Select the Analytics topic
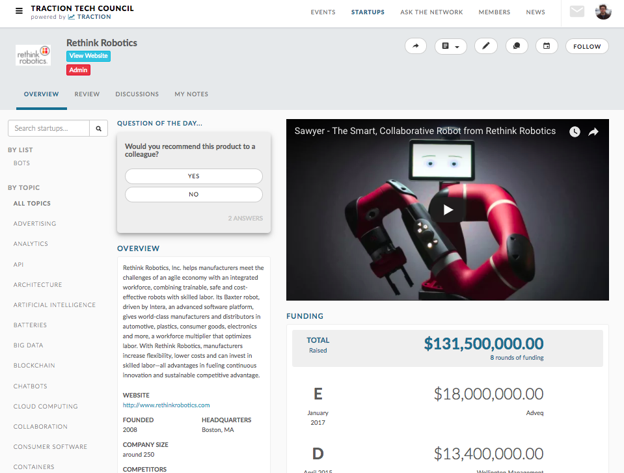The height and width of the screenshot is (473, 624). (x=31, y=244)
